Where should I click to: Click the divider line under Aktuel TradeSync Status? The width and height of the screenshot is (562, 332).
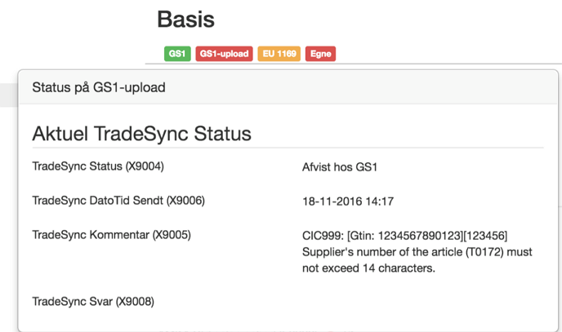pyautogui.click(x=288, y=148)
